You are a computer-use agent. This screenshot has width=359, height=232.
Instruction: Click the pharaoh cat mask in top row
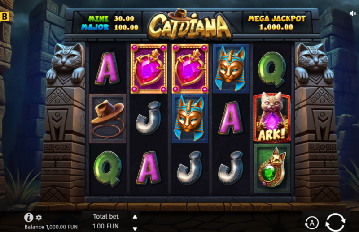pyautogui.click(x=231, y=69)
